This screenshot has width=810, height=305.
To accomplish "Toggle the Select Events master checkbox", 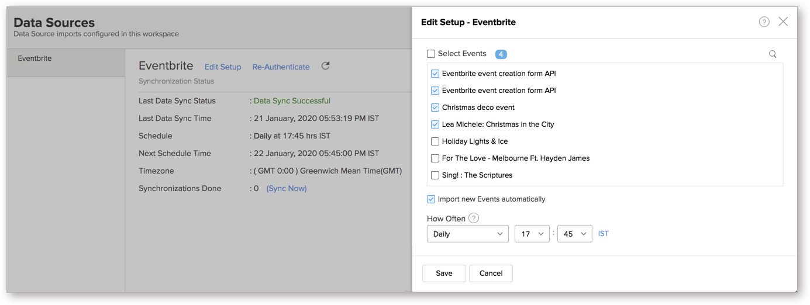I will click(x=431, y=54).
